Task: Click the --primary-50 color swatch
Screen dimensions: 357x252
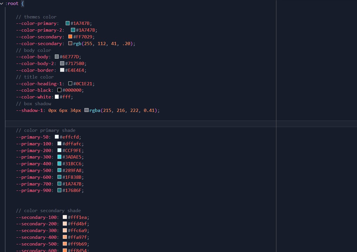Action: click(56, 137)
